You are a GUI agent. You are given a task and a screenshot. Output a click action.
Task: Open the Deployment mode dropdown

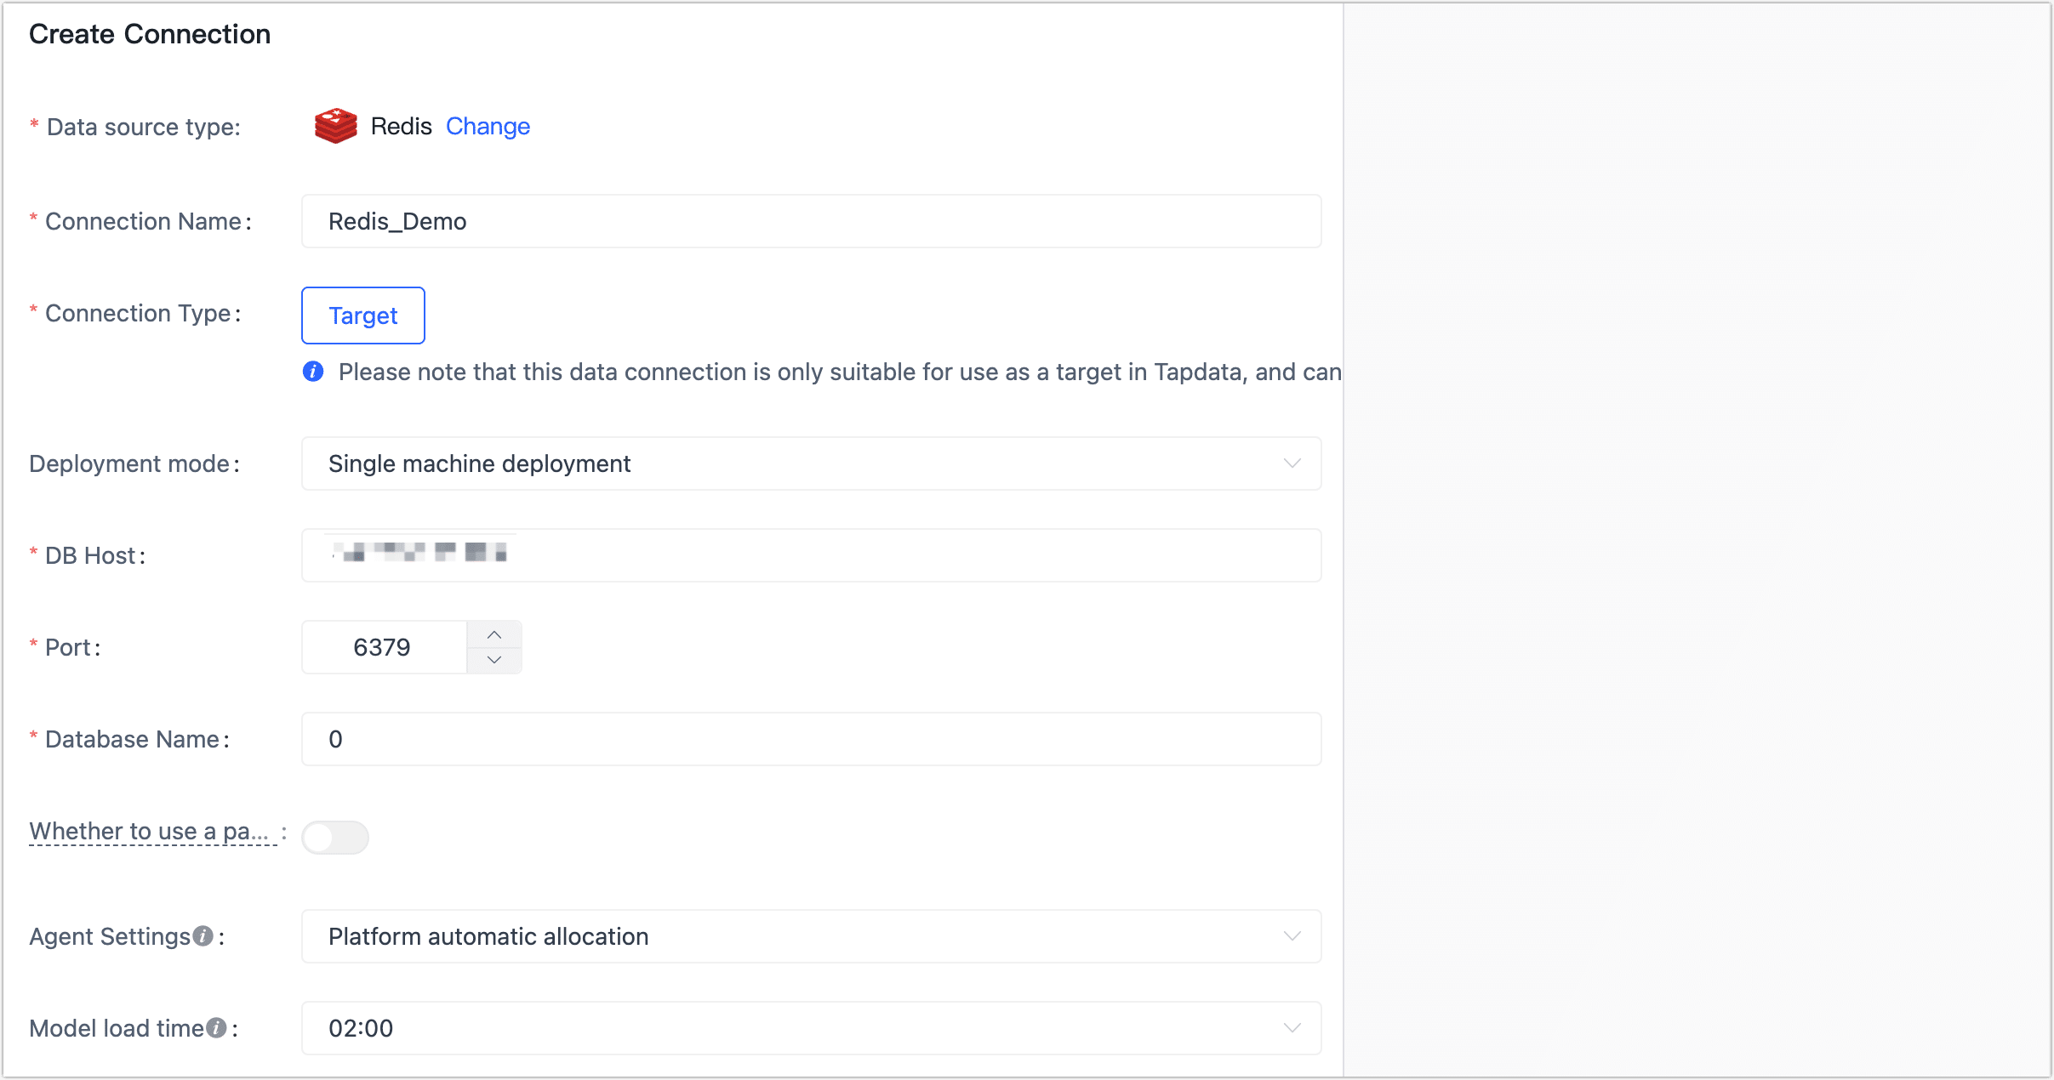point(808,463)
